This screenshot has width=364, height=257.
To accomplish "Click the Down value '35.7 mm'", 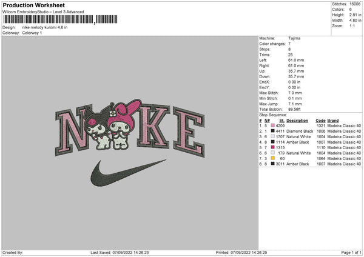I will [x=296, y=76].
